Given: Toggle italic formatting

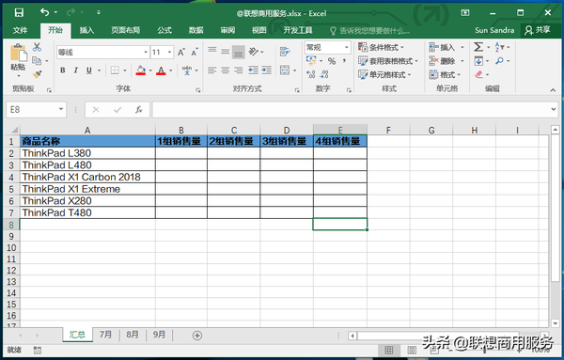Looking at the screenshot, I should pyautogui.click(x=76, y=70).
